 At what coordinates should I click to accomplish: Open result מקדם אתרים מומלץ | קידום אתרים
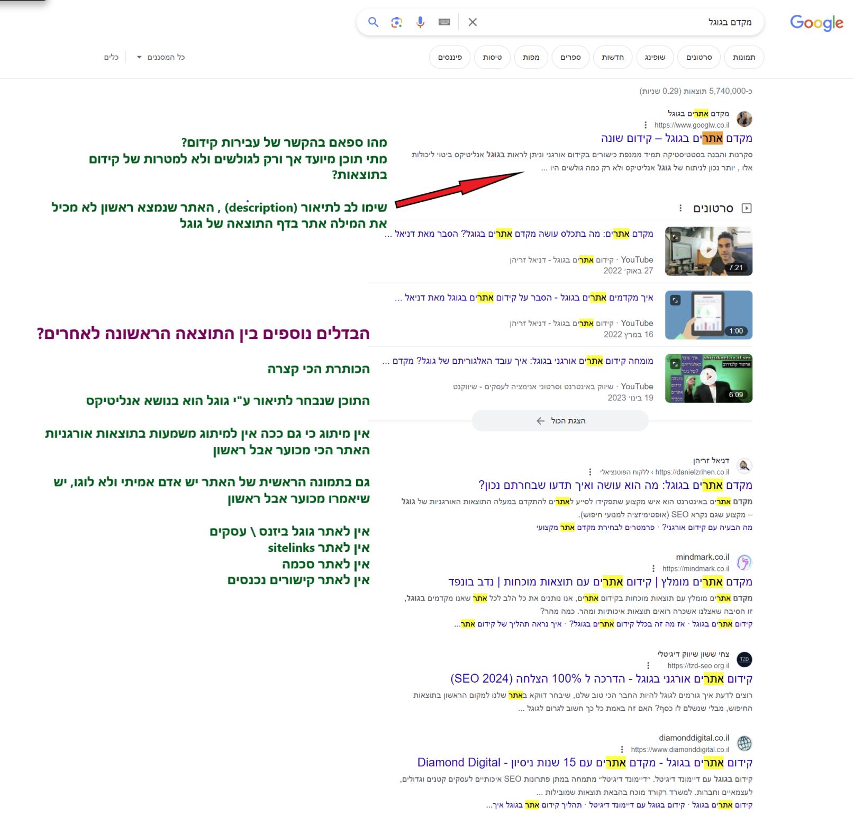[600, 582]
